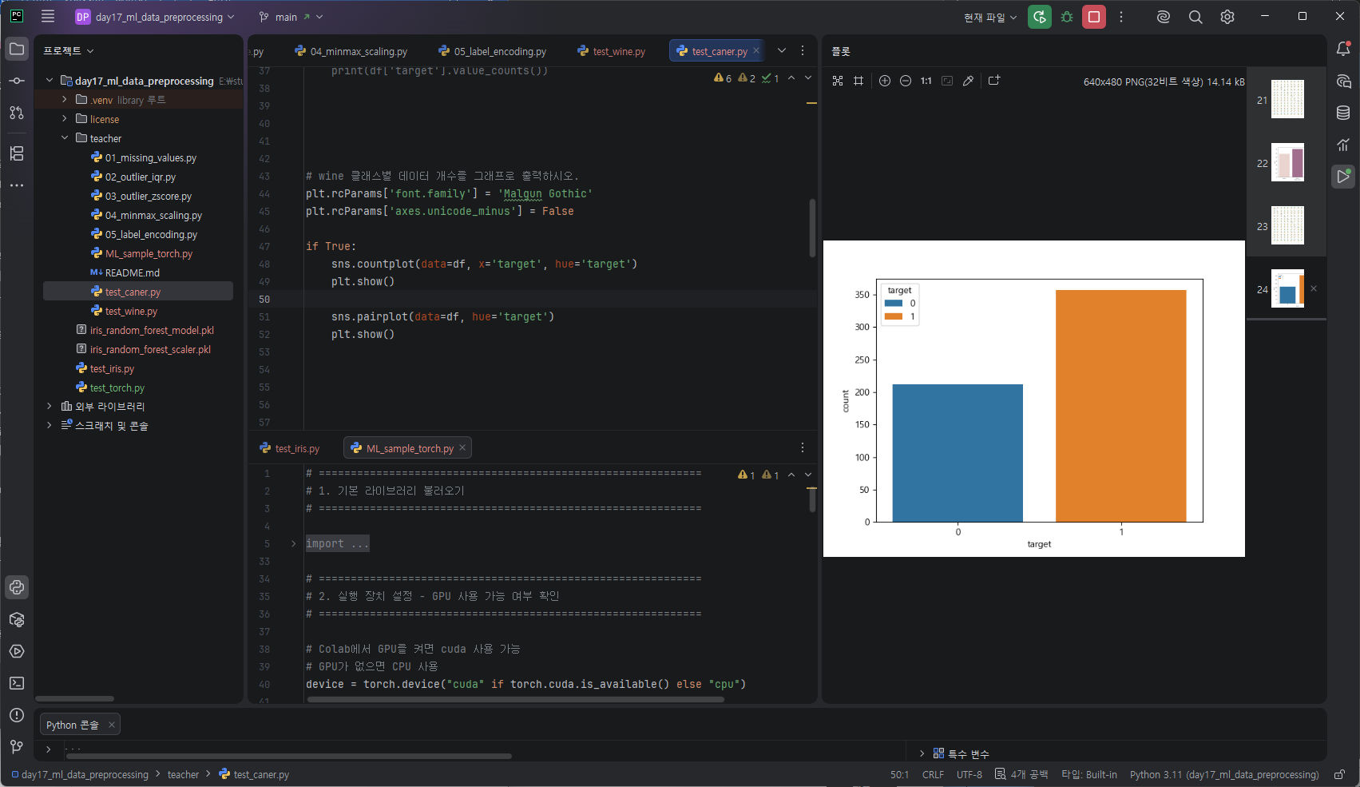Open the Notifications bell icon
Image resolution: width=1360 pixels, height=787 pixels.
[x=1343, y=49]
